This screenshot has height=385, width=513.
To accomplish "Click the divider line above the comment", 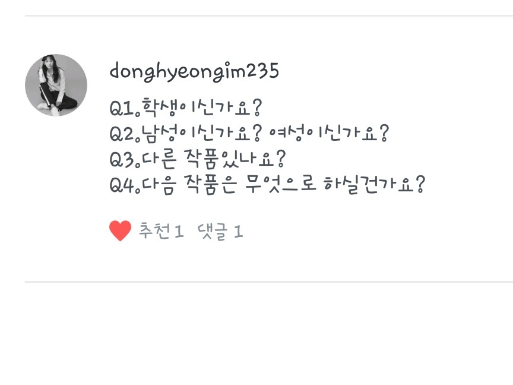I will coord(269,15).
